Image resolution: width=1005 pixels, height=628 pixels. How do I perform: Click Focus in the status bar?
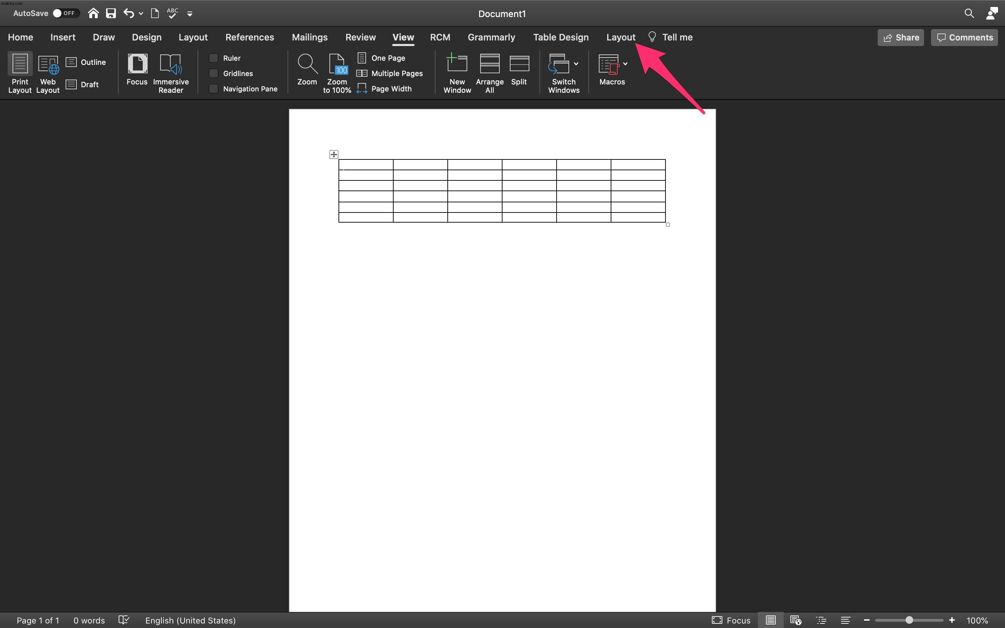point(731,620)
